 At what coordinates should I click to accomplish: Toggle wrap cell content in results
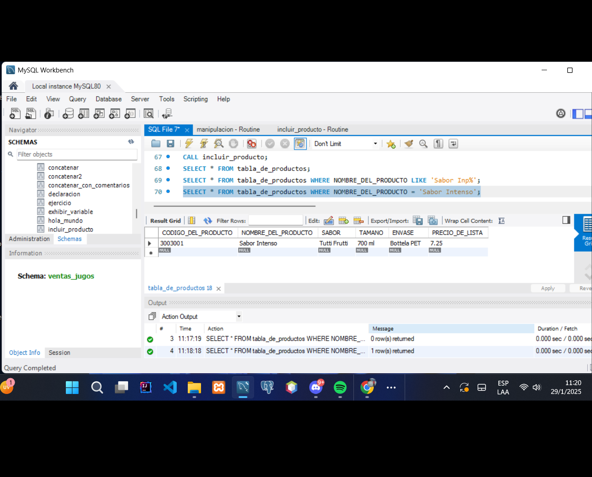click(501, 221)
